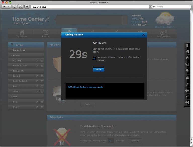193x147 pixels.
Task: Uncheck automatic Z-wave chip backup checkbox
Action: (x=94, y=59)
